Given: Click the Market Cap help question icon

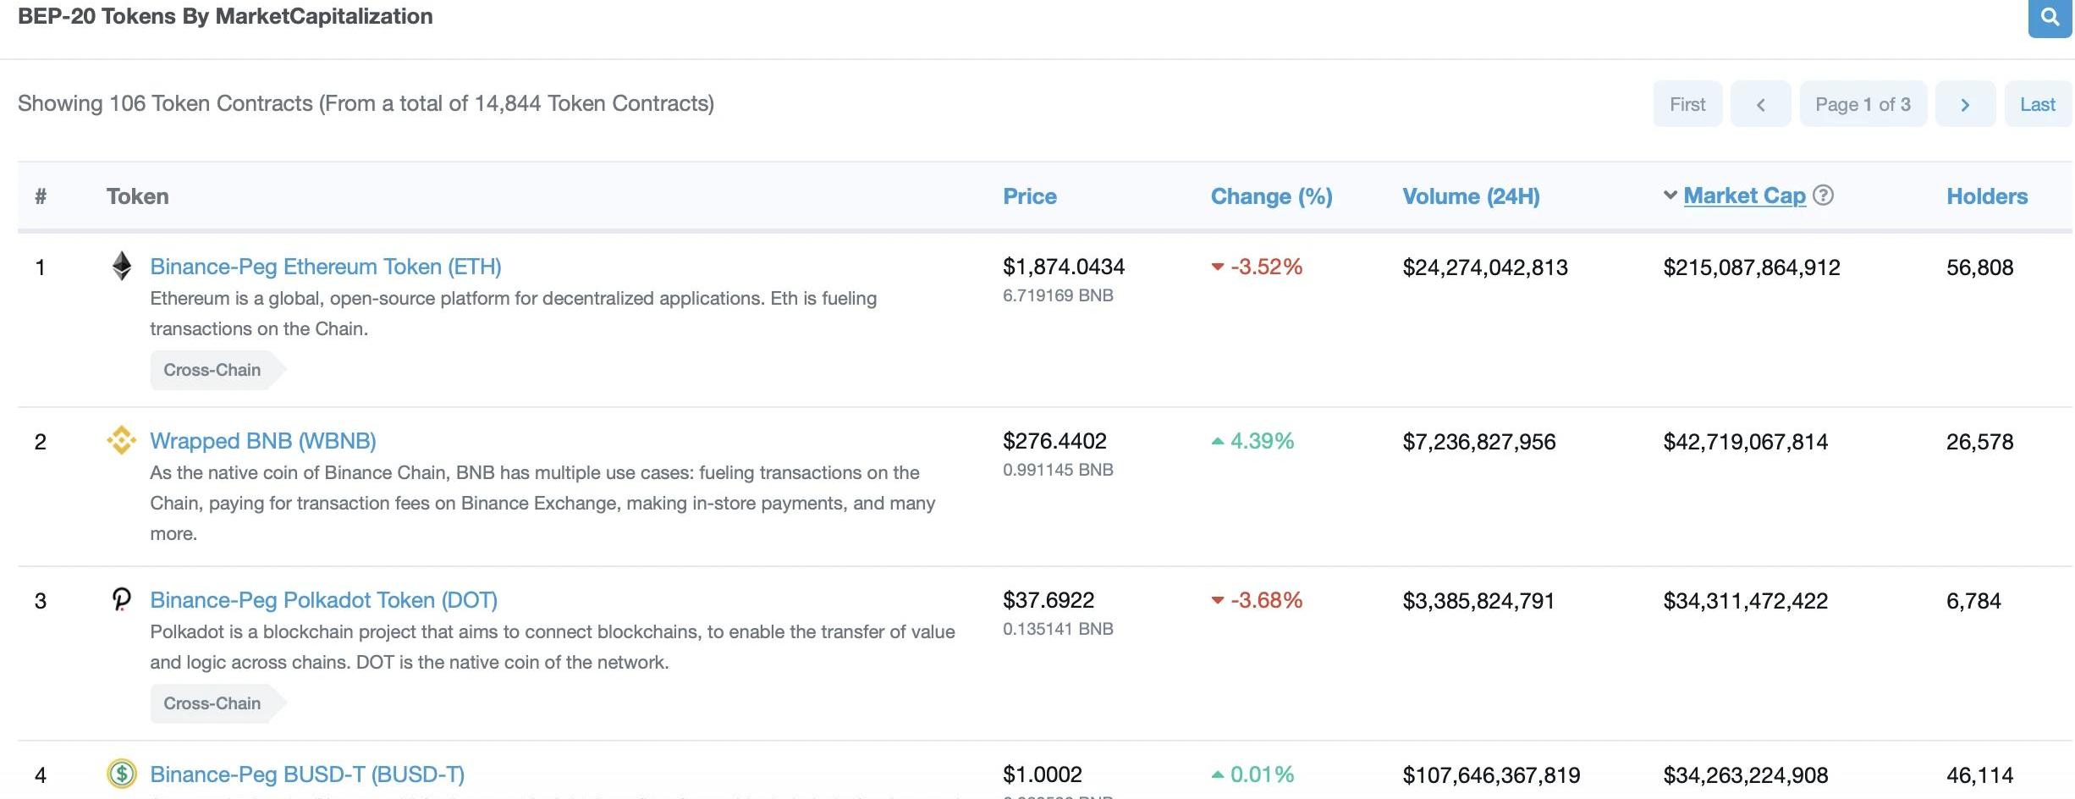Looking at the screenshot, I should (x=1824, y=196).
